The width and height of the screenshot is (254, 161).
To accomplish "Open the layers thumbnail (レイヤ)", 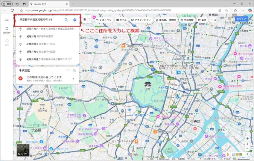I will click(x=22, y=149).
